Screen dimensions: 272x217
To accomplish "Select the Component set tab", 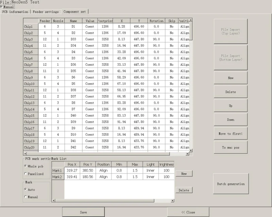I will [74, 12].
